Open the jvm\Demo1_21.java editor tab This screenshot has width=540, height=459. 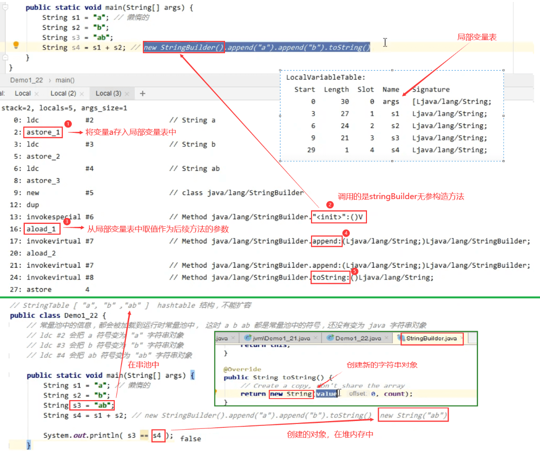(281, 338)
